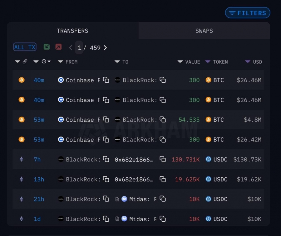The image size is (281, 236).
Task: Open the 13h transaction timestamp link
Action: [39, 179]
